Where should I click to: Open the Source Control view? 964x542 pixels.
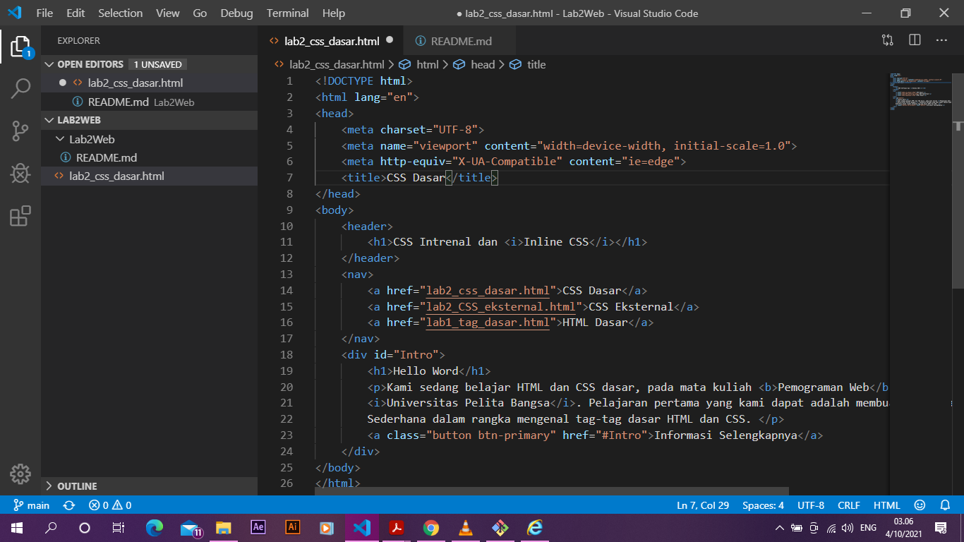[20, 131]
